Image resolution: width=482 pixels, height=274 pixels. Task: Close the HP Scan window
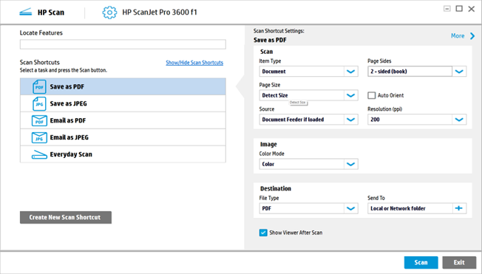coord(471,9)
